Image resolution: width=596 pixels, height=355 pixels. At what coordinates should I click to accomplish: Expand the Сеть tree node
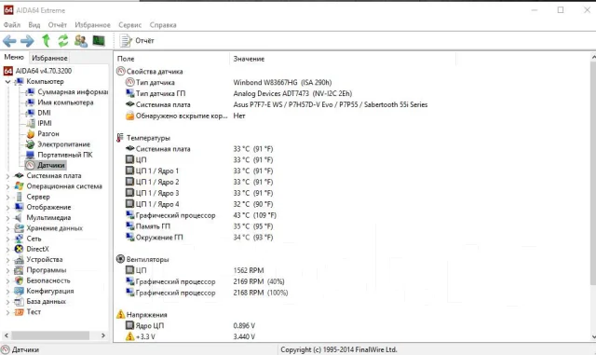7,239
